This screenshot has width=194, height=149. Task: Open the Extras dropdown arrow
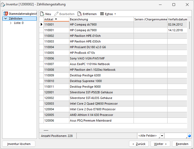(x=115, y=14)
